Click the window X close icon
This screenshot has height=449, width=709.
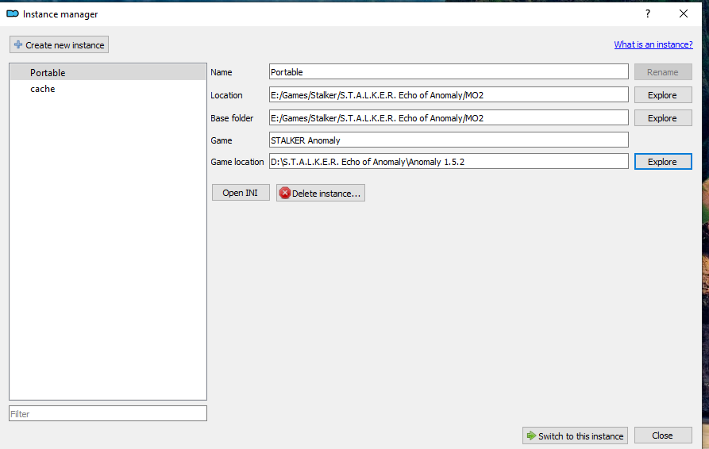684,14
